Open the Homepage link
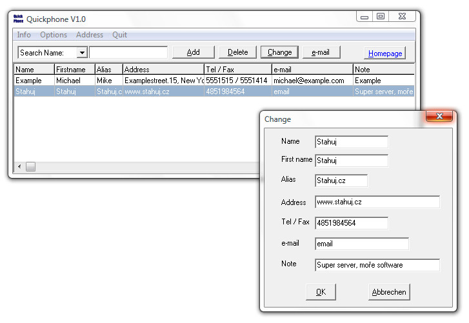The image size is (469, 323). pos(385,54)
